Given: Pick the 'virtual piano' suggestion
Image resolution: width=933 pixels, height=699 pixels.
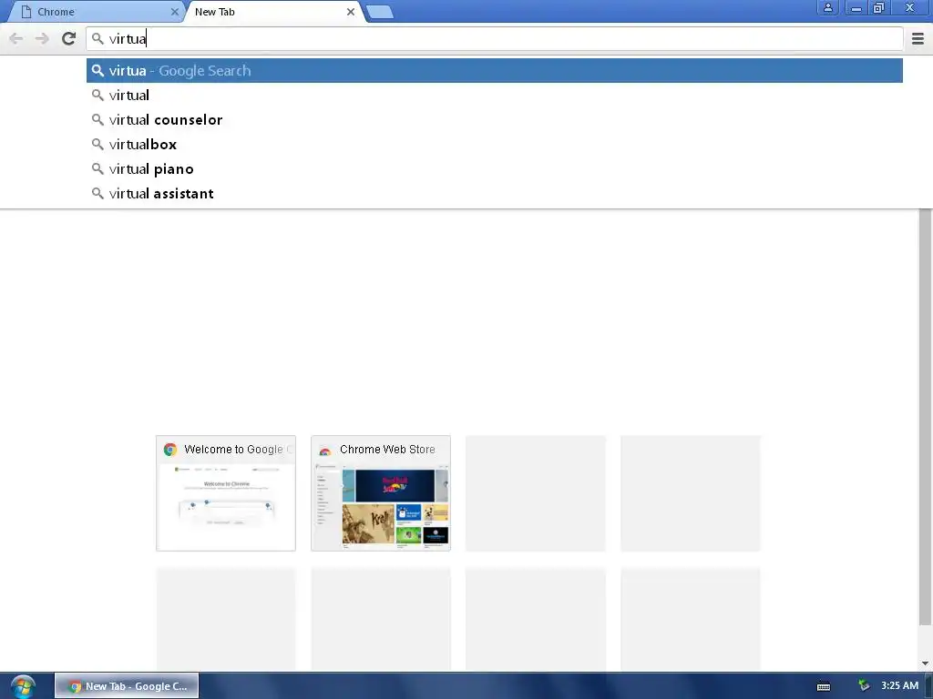Looking at the screenshot, I should (x=495, y=169).
